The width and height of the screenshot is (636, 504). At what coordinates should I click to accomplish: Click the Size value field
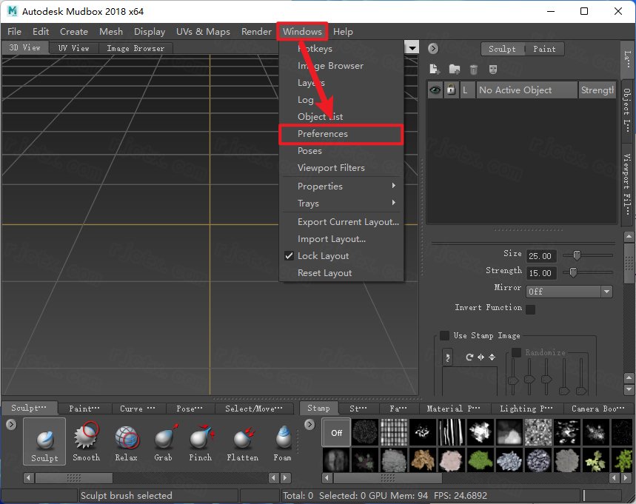540,256
